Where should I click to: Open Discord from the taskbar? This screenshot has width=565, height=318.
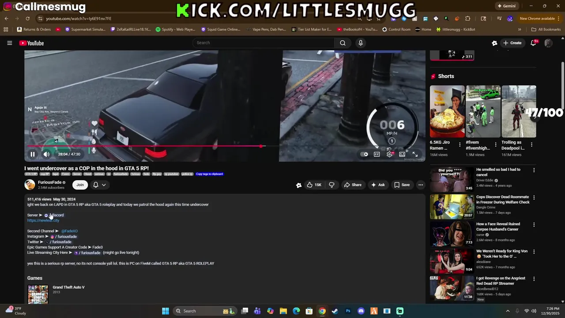tap(361, 311)
